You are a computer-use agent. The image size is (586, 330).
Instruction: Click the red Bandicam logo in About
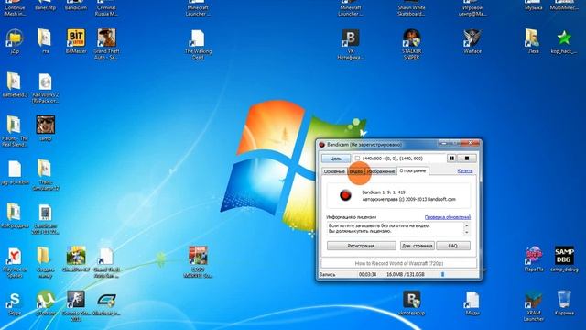pos(345,195)
